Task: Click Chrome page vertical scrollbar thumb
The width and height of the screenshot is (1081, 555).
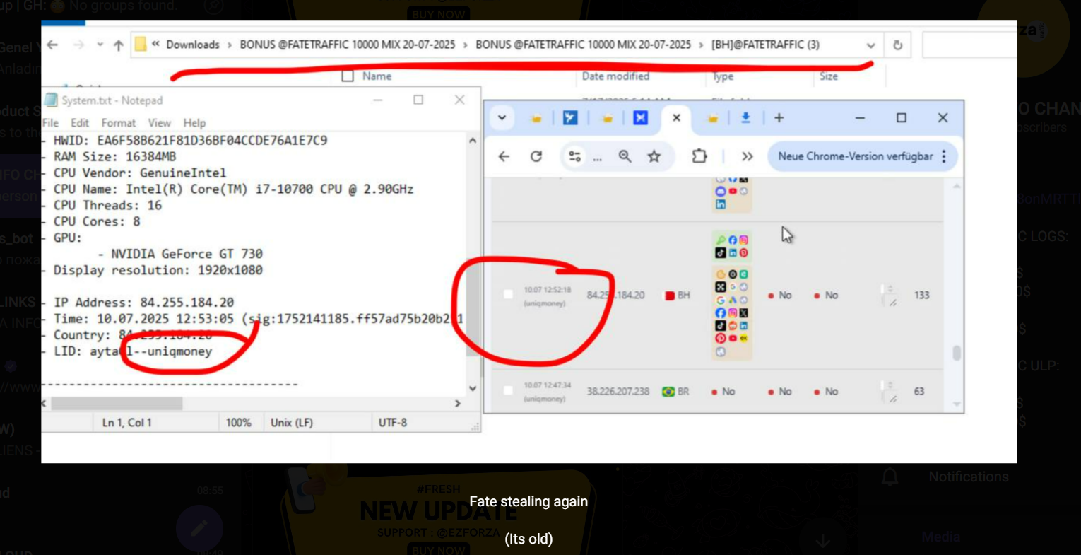Action: (x=957, y=352)
